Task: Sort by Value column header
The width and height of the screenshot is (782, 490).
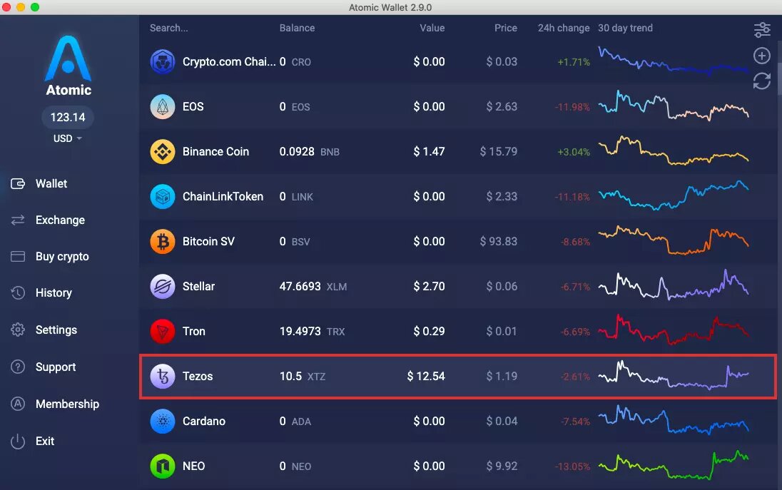Action: coord(432,28)
